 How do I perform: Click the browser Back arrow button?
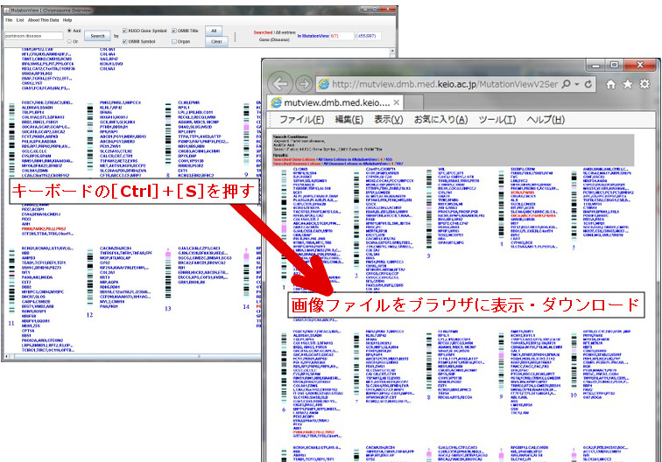pyautogui.click(x=281, y=85)
